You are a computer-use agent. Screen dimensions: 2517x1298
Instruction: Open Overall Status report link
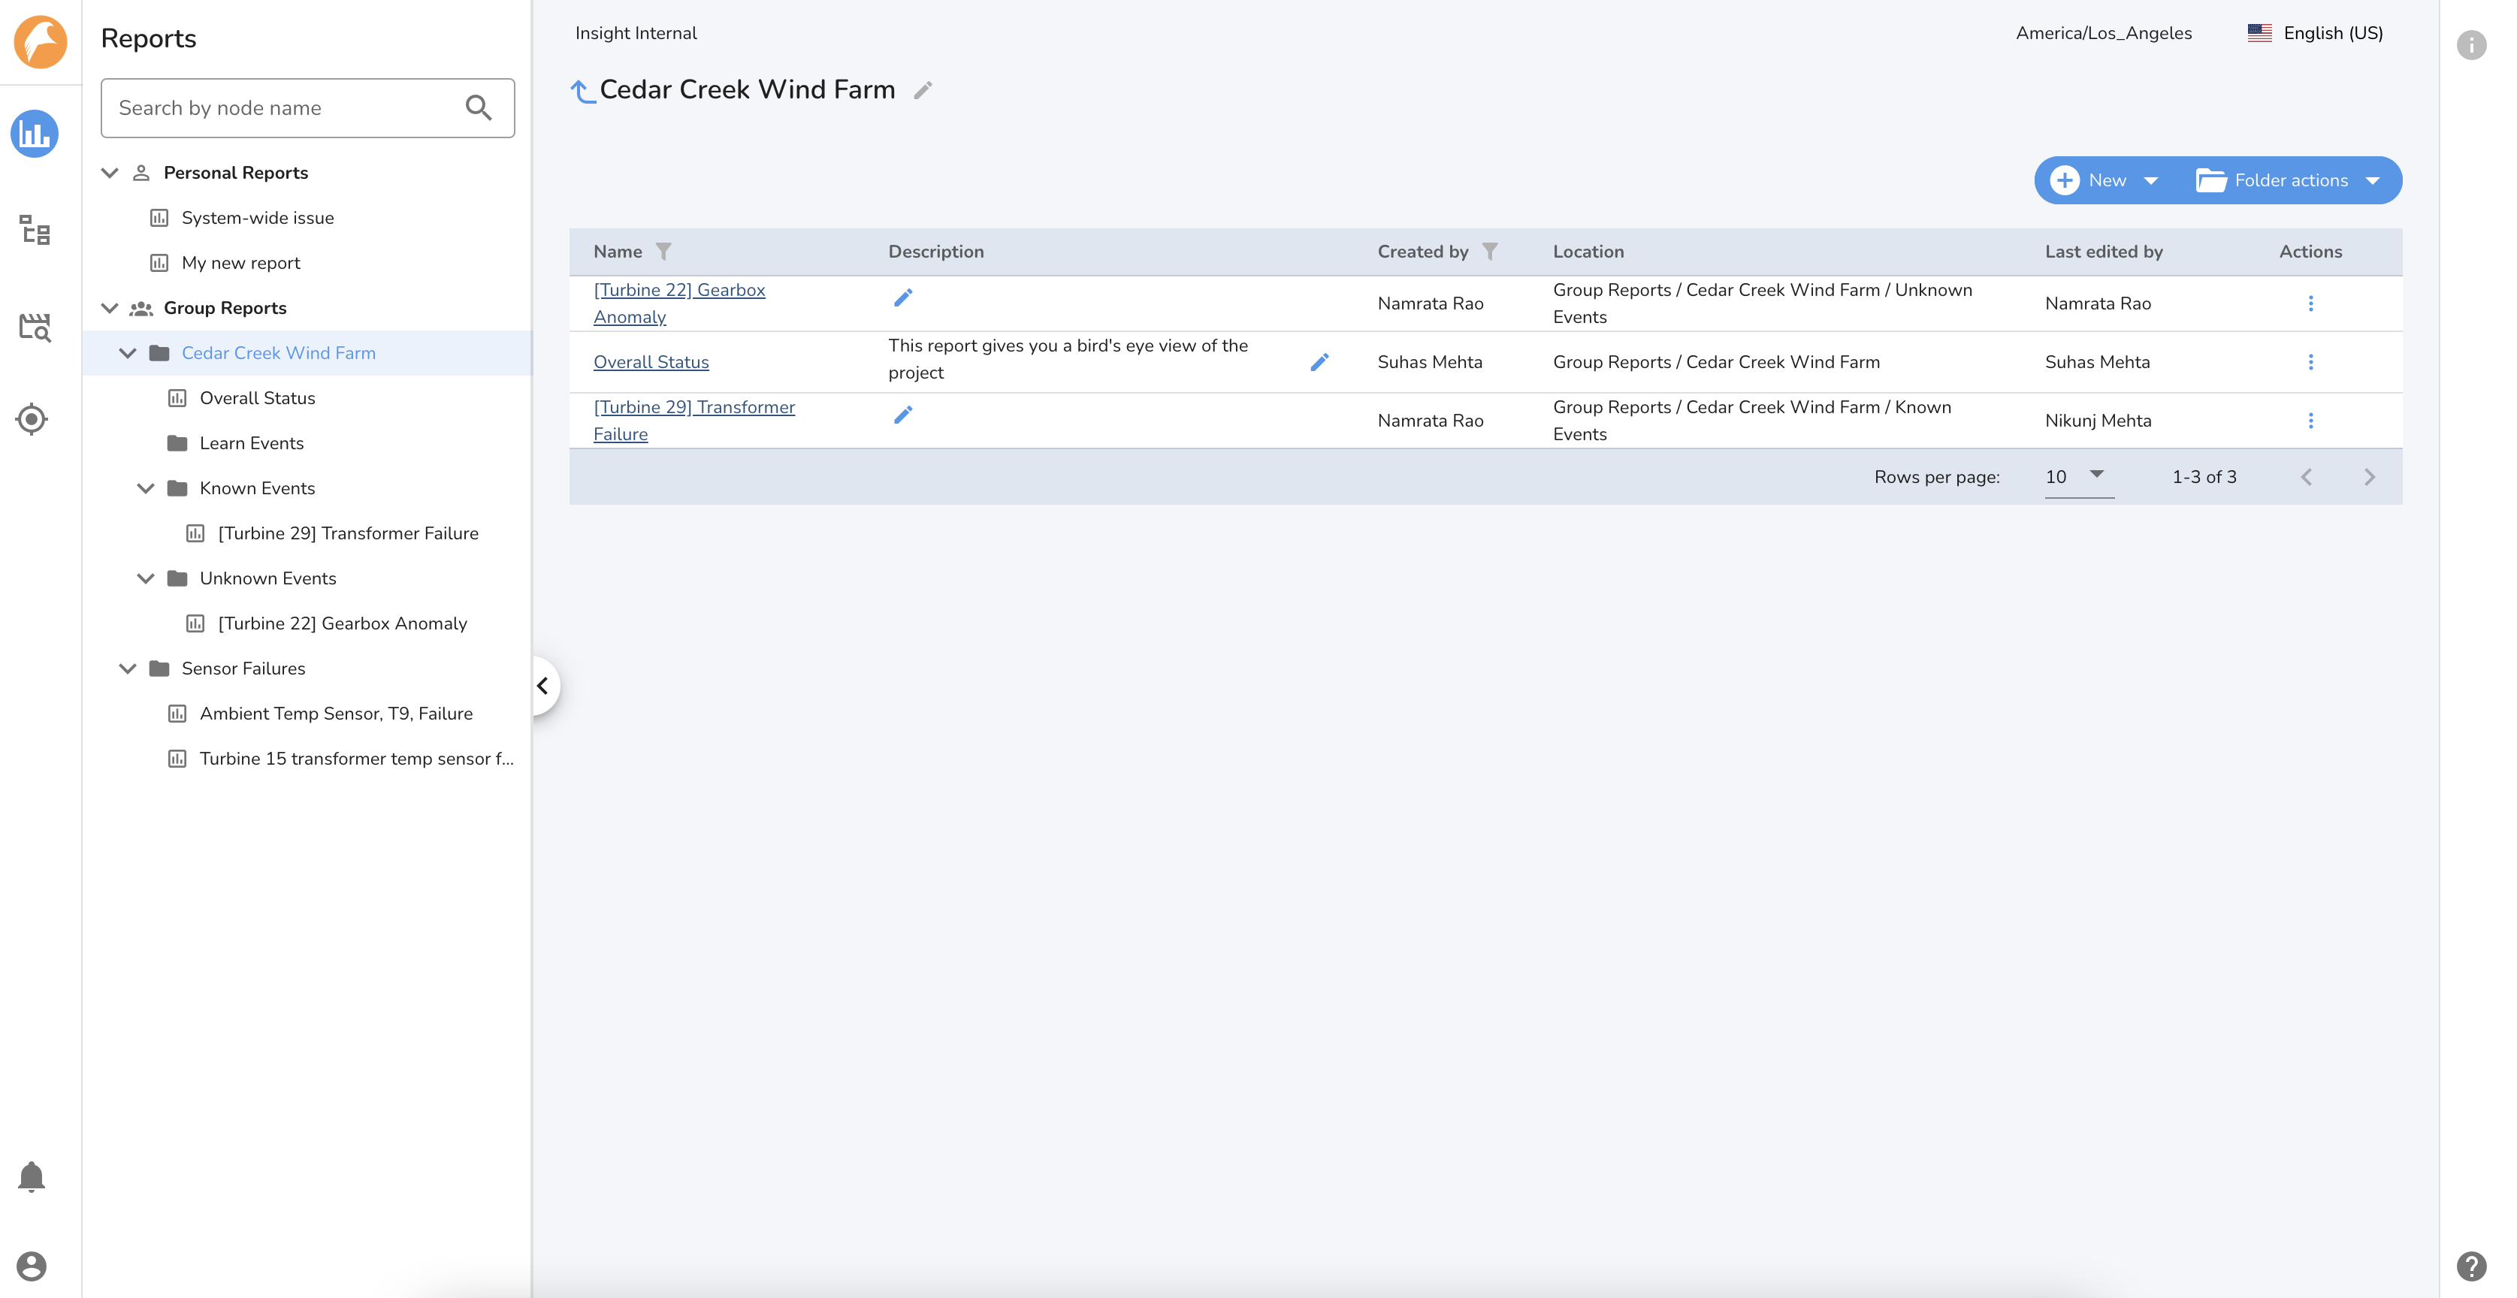[651, 362]
